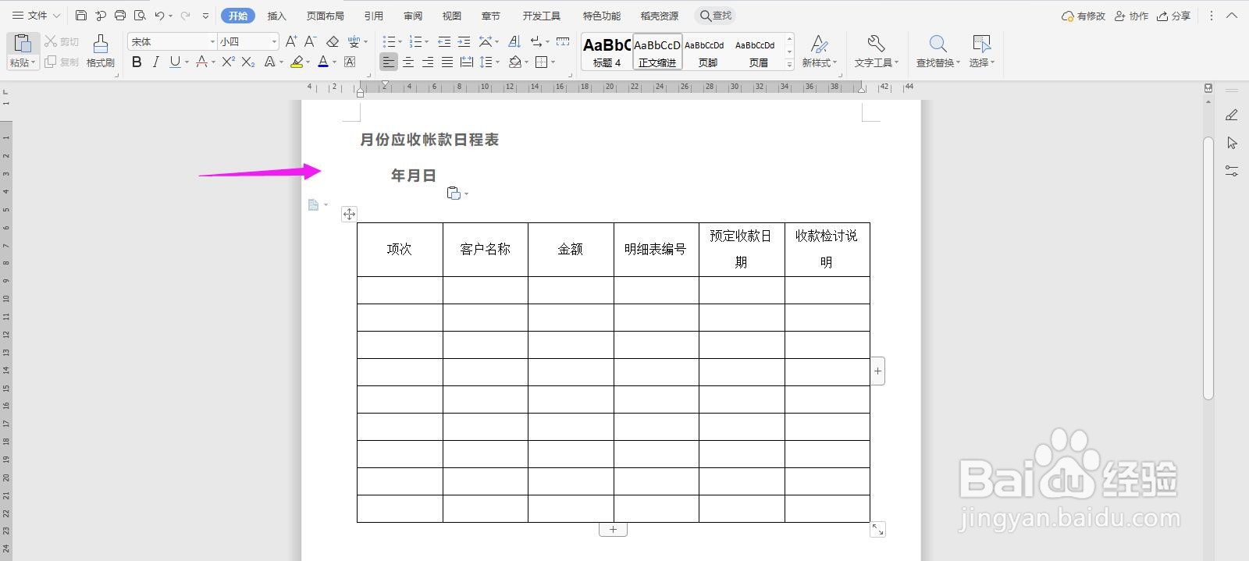This screenshot has height=561, width=1249.
Task: Redo the last undone action
Action: tap(185, 16)
